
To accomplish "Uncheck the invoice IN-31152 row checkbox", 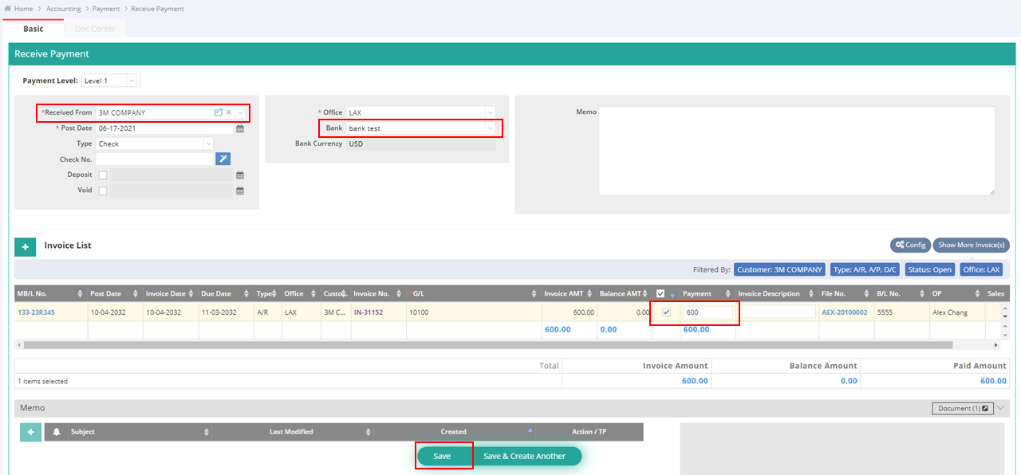I will (x=666, y=312).
